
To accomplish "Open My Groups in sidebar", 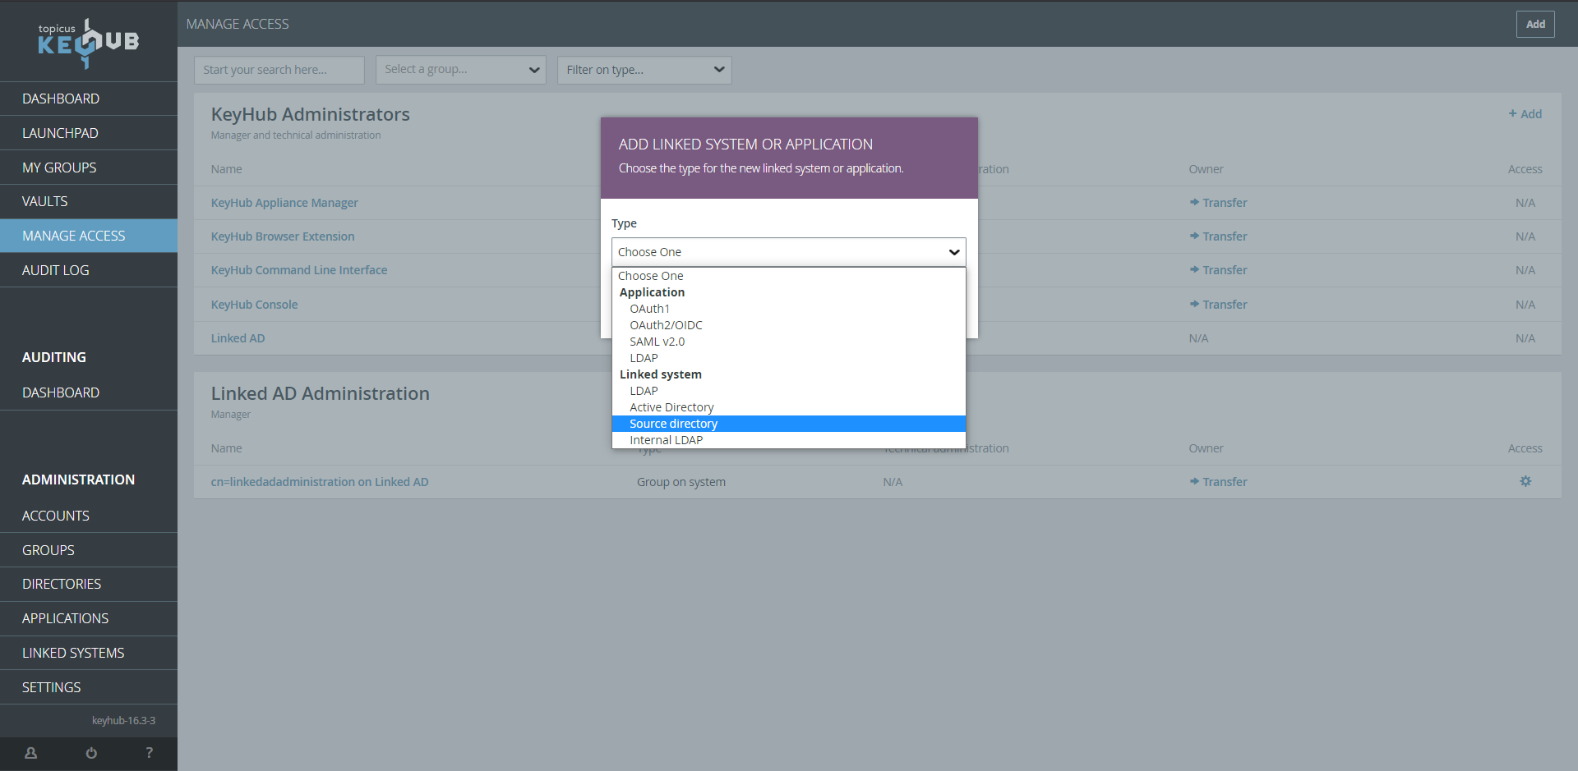I will click(x=89, y=168).
